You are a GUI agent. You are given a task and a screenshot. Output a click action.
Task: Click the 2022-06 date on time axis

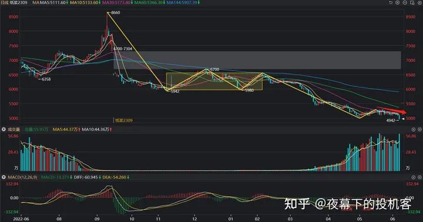click(x=21, y=219)
